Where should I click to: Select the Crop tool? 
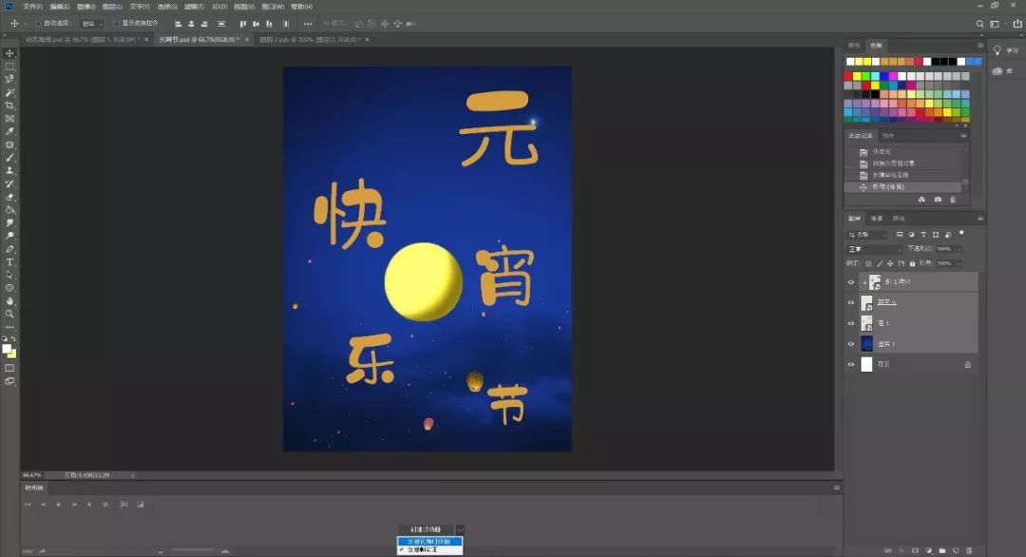pyautogui.click(x=10, y=106)
